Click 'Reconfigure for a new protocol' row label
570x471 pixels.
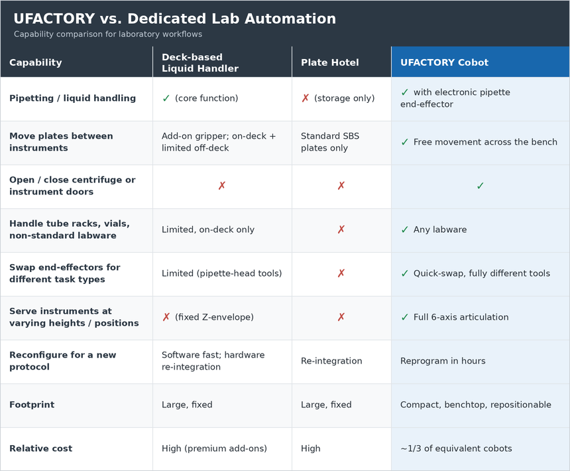click(x=62, y=361)
